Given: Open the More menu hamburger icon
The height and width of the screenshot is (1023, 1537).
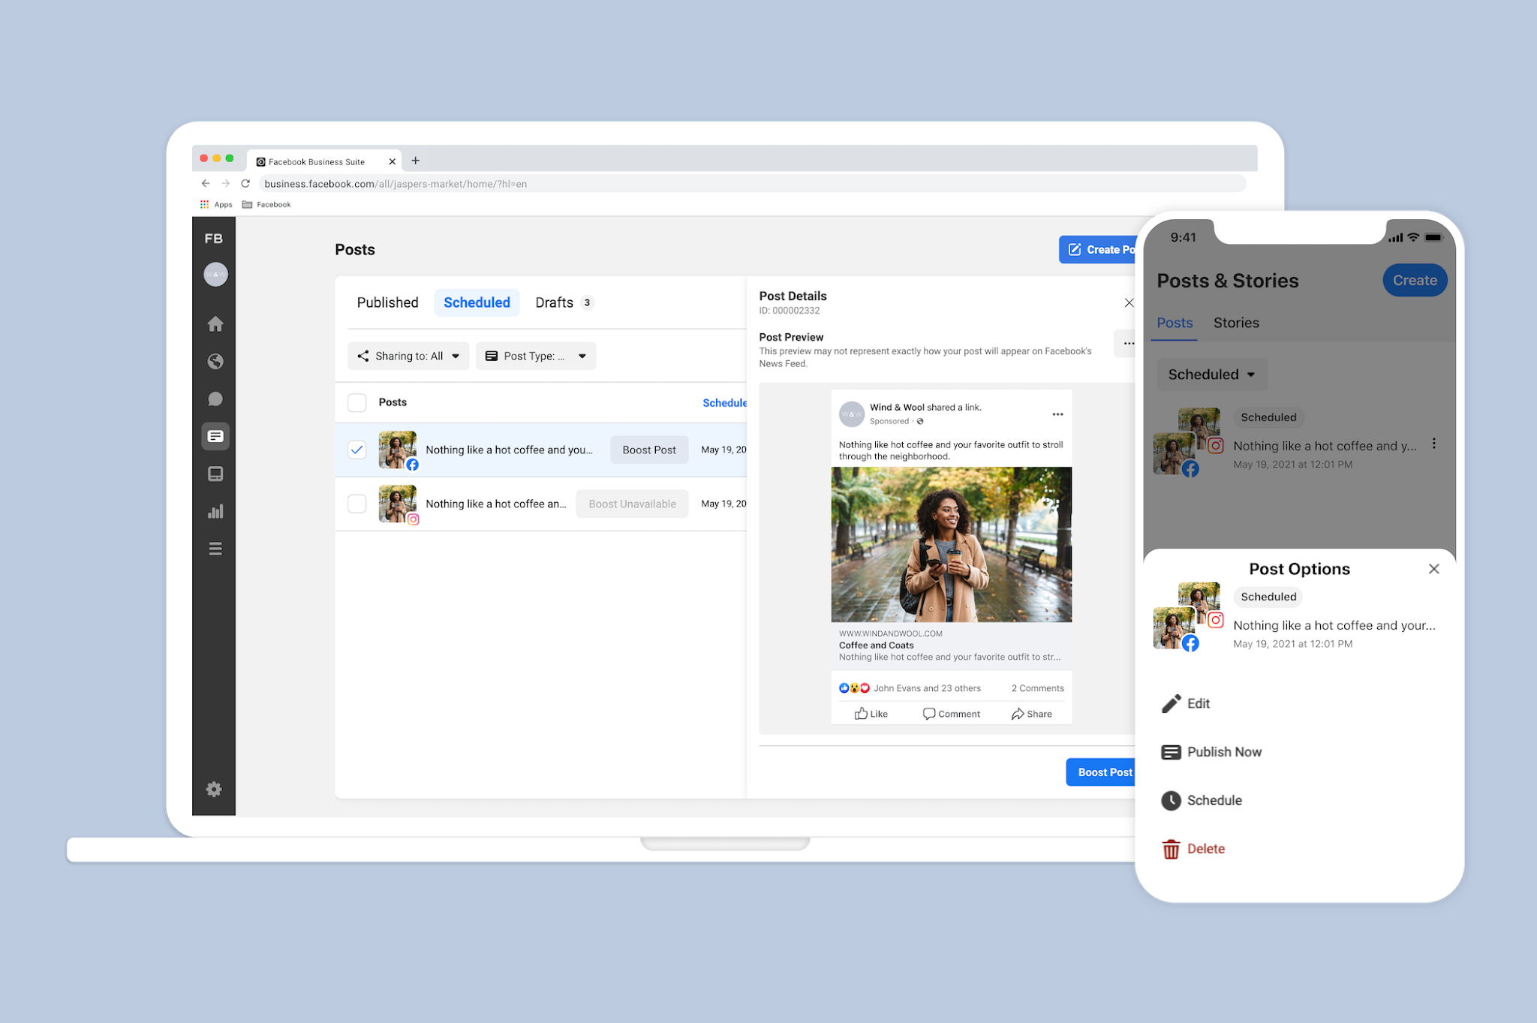Looking at the screenshot, I should pos(215,549).
